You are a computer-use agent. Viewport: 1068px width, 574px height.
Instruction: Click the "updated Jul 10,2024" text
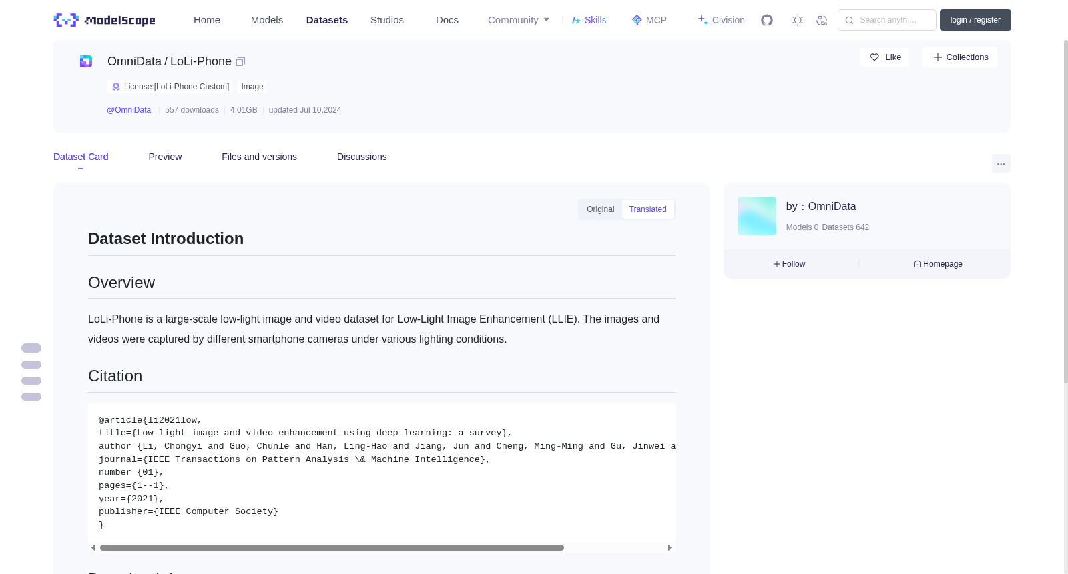(305, 110)
